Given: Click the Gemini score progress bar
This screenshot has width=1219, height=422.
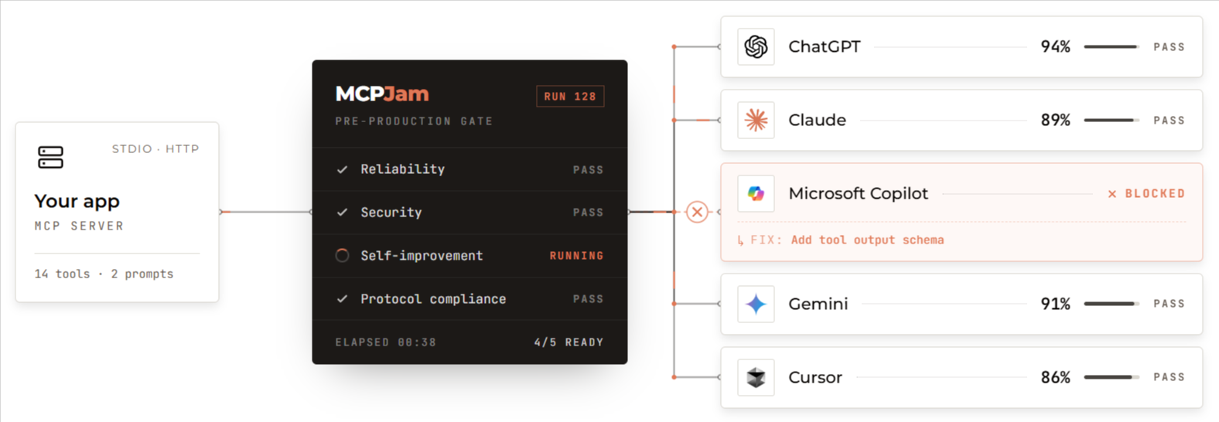Looking at the screenshot, I should (x=1111, y=305).
